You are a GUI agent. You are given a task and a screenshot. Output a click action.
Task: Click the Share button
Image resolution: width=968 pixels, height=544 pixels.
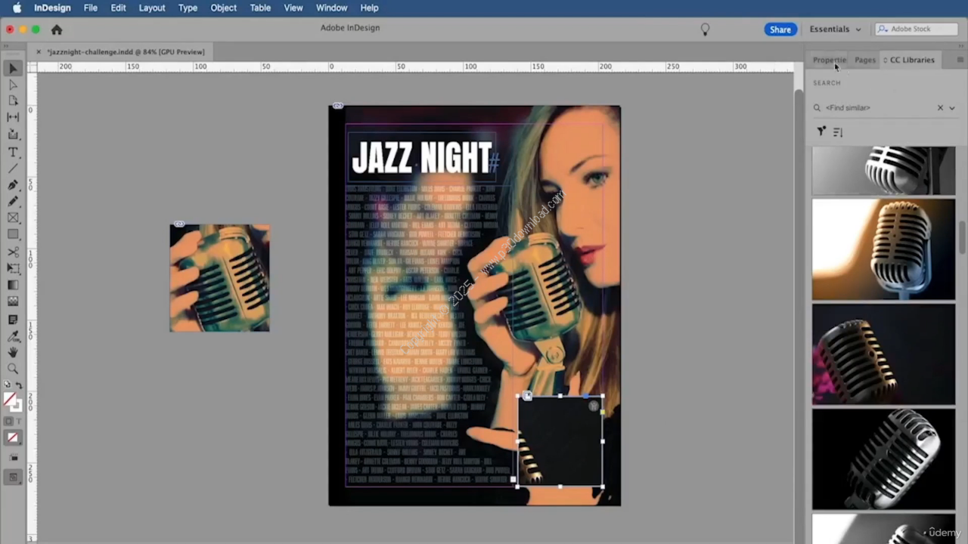[780, 29]
